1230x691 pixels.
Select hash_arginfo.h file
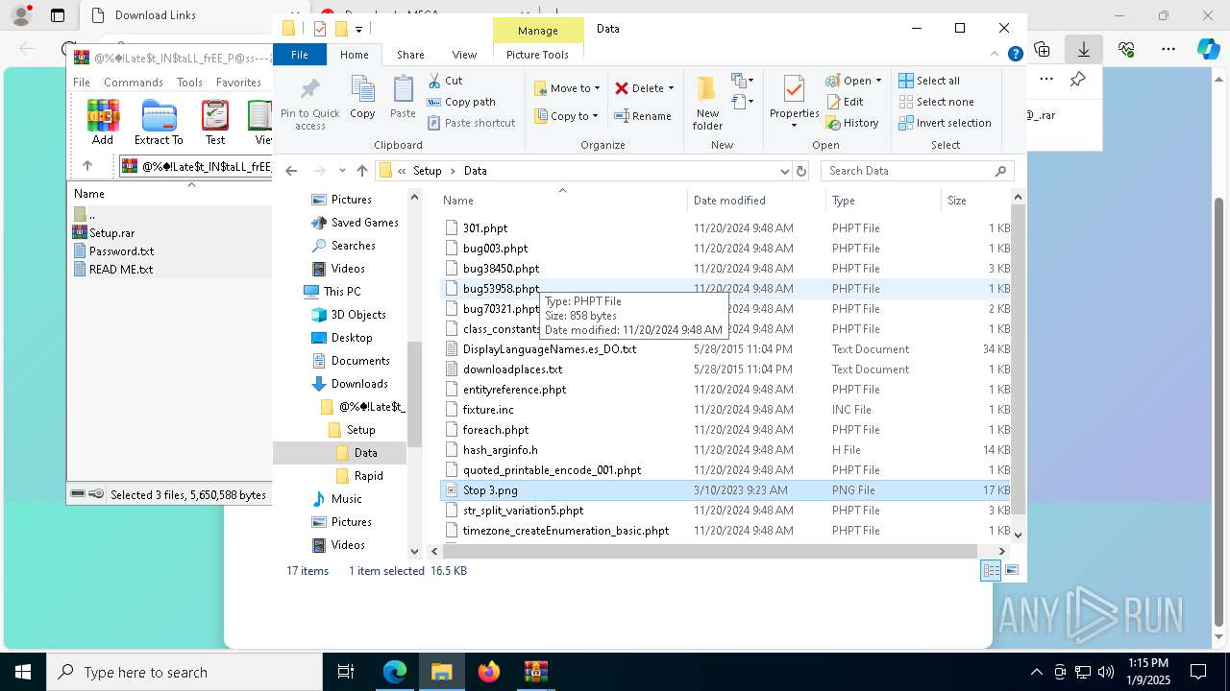click(x=500, y=449)
